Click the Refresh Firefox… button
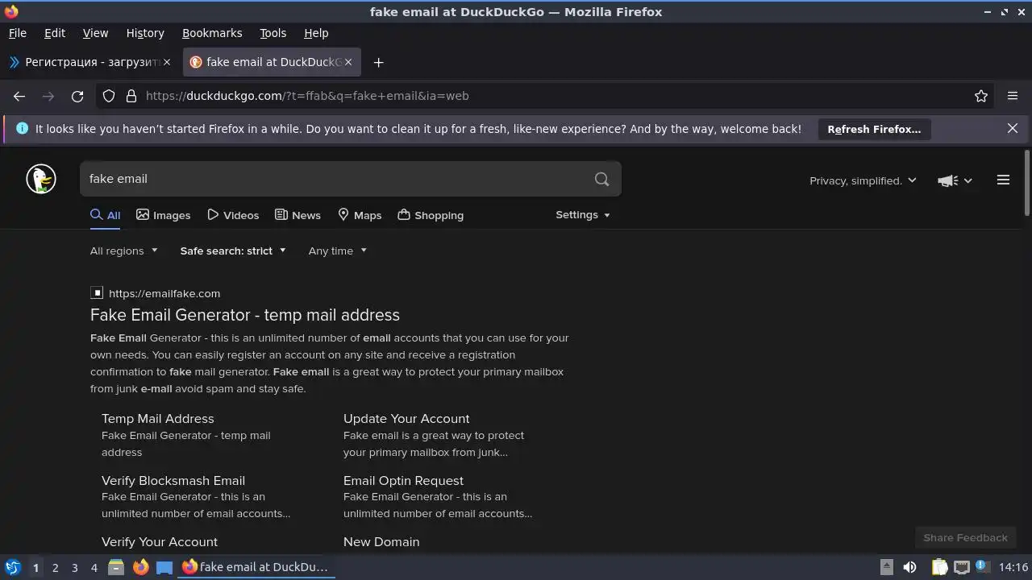This screenshot has width=1032, height=580. point(874,129)
